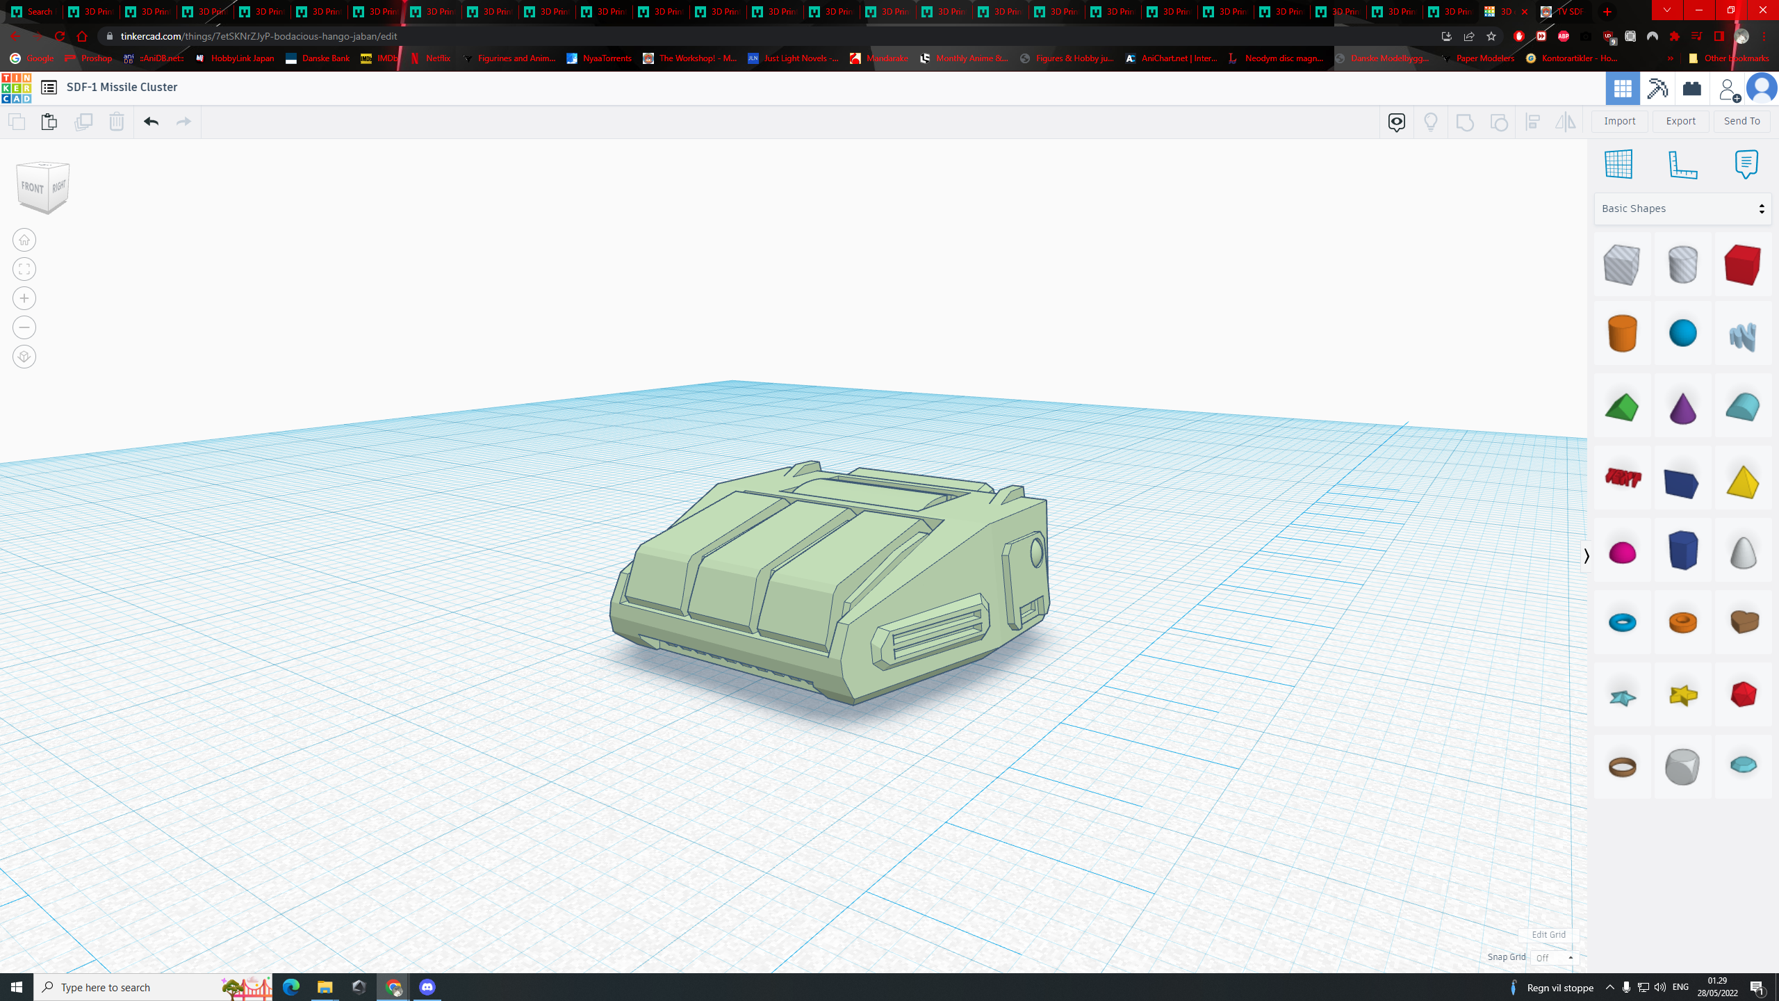Open the Notes tool
This screenshot has width=1779, height=1001.
point(1746,164)
